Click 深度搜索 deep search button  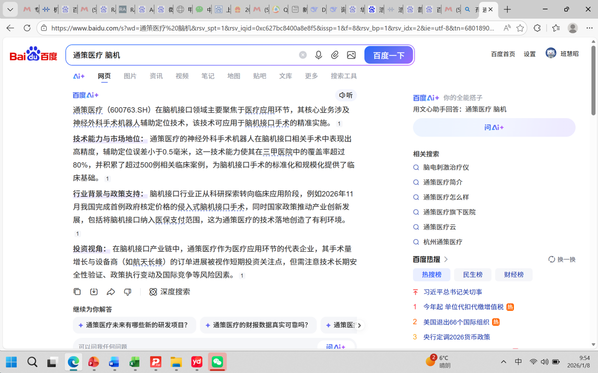pos(170,292)
